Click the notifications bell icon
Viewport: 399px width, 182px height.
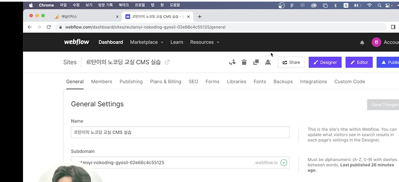pos(362,42)
